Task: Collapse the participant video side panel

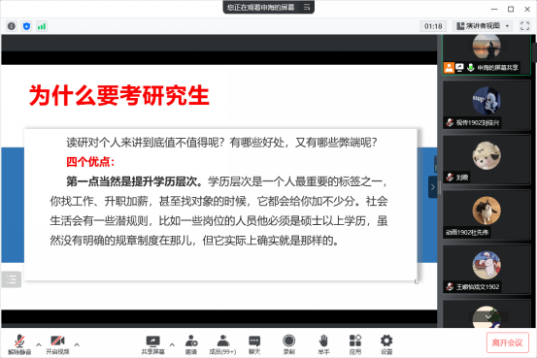Action: 432,187
